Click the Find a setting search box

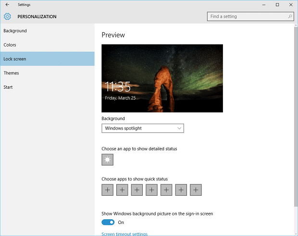pos(248,16)
